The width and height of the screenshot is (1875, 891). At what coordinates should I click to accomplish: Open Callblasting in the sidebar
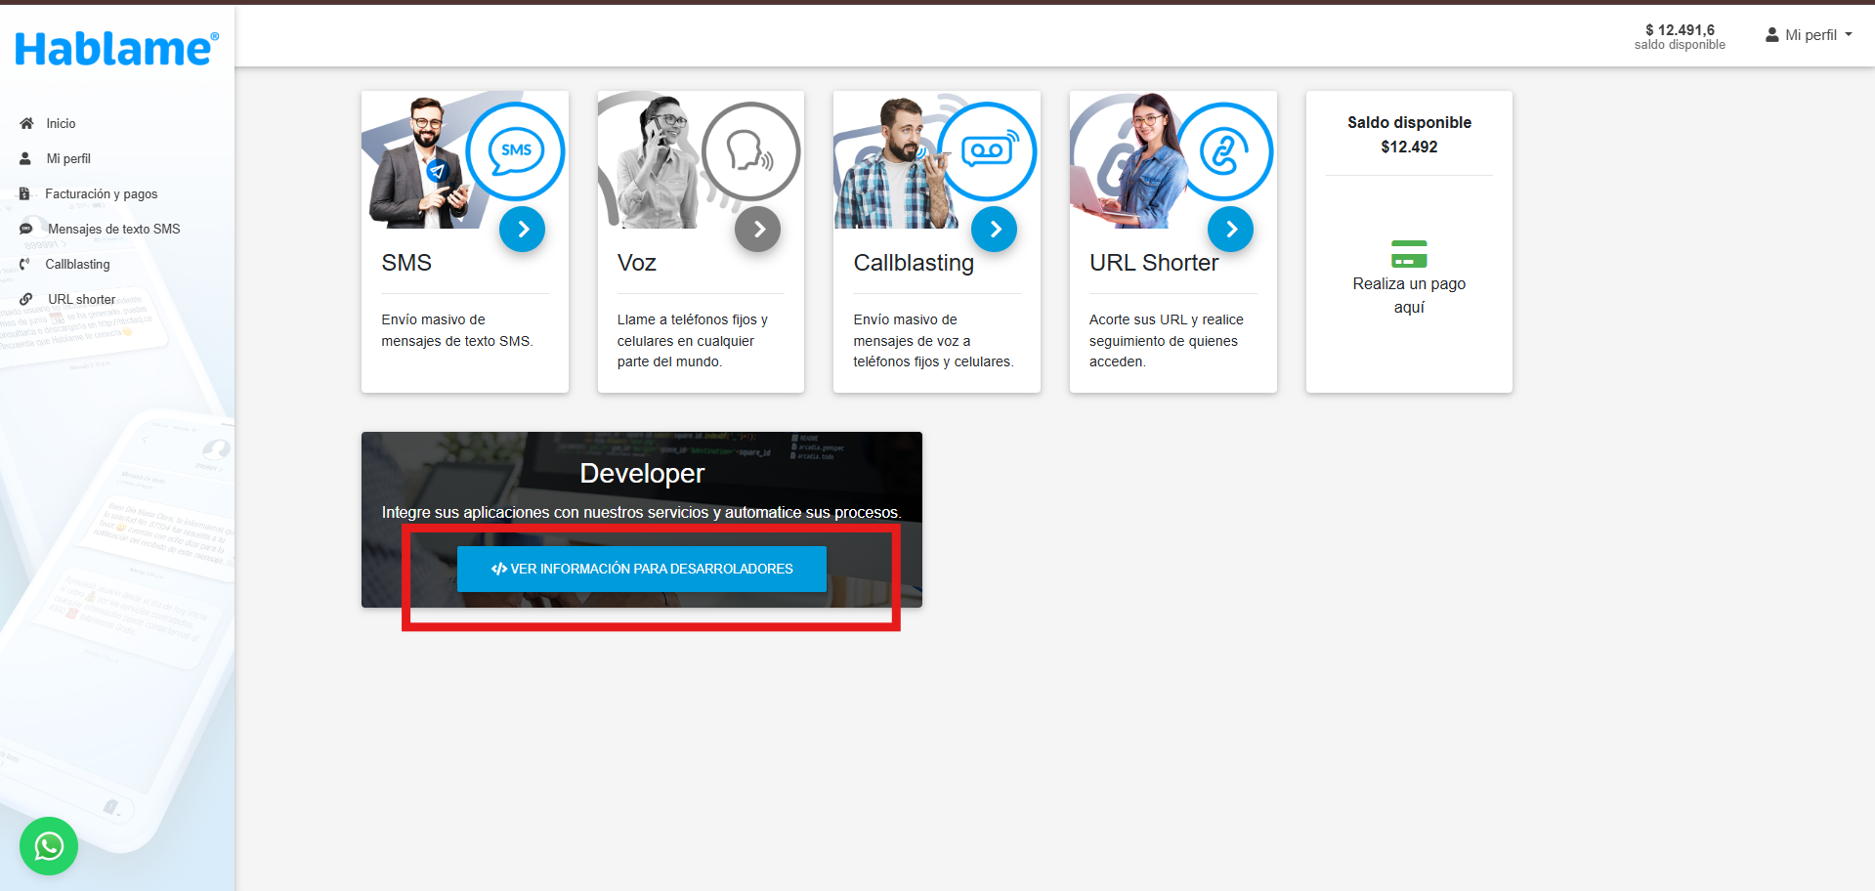(77, 264)
